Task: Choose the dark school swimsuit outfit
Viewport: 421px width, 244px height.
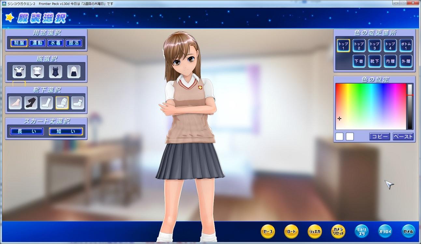Action: 55,71
